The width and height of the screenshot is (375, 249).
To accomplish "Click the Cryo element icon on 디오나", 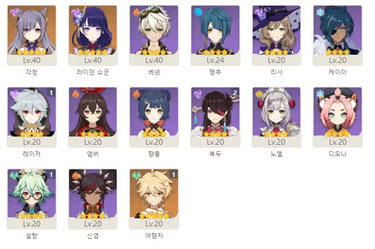I will point(320,94).
